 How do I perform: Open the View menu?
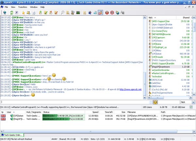[13, 7]
